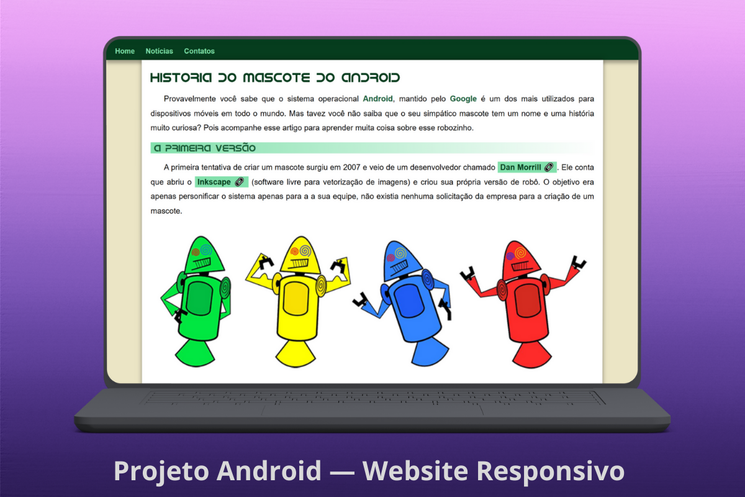Open the Android link in the first paragraph
Screen dimensions: 745x497
pyautogui.click(x=379, y=98)
